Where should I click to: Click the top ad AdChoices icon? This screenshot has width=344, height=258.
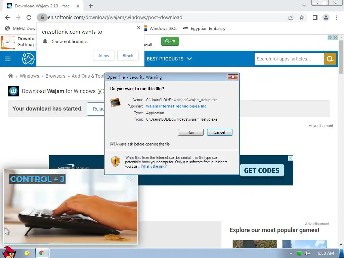point(330,38)
